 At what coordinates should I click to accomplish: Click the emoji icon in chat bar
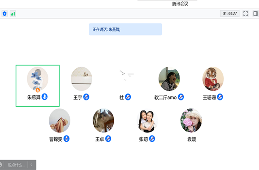point(1,165)
